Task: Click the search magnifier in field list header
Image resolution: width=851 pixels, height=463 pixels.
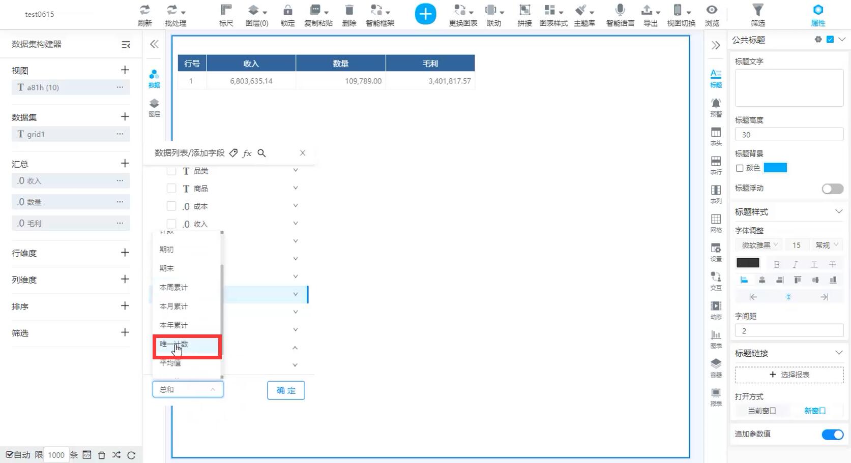Action: coord(261,153)
